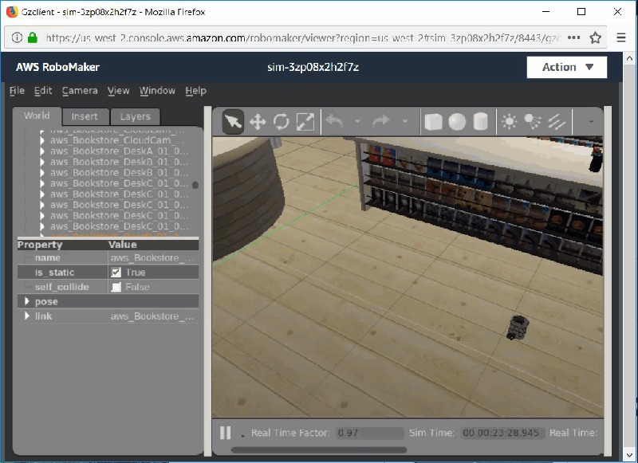Expand the pose property

point(27,302)
